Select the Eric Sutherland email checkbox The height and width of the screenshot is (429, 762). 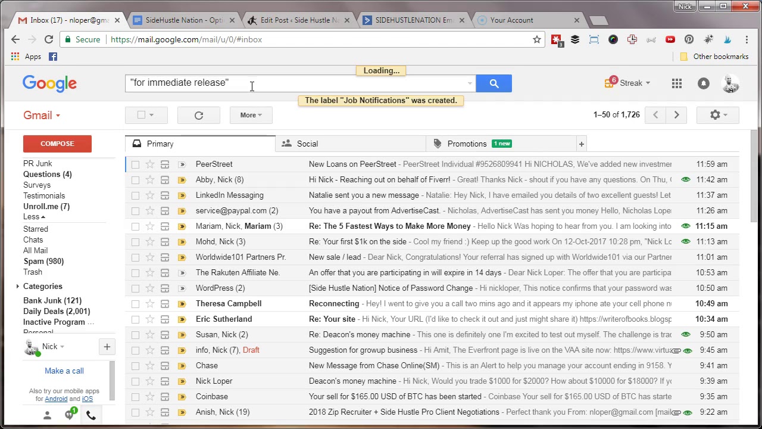135,319
